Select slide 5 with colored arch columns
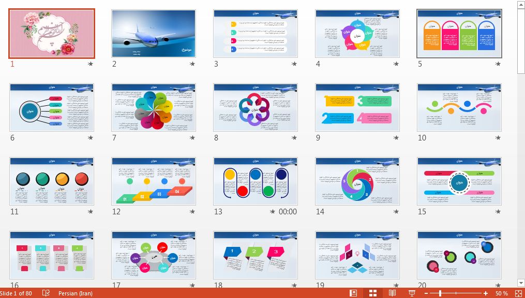The height and width of the screenshot is (298, 525). (x=459, y=34)
